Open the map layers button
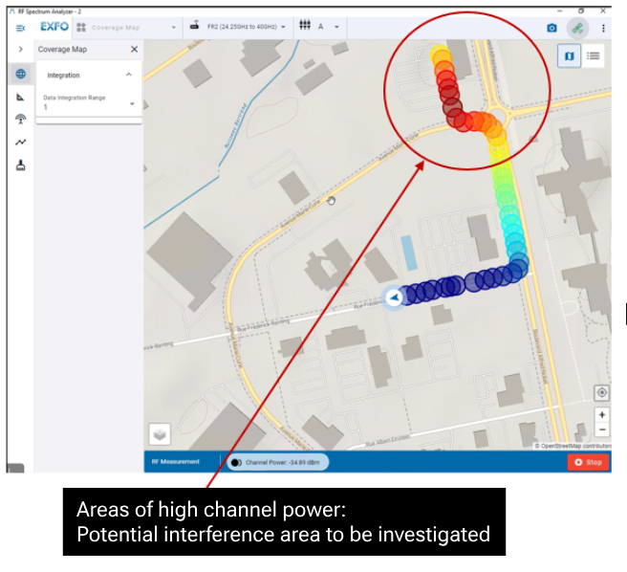The image size is (627, 572). point(161,433)
